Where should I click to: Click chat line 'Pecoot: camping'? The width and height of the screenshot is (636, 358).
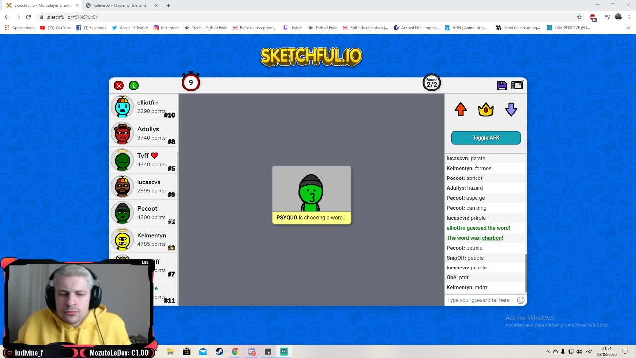467,208
